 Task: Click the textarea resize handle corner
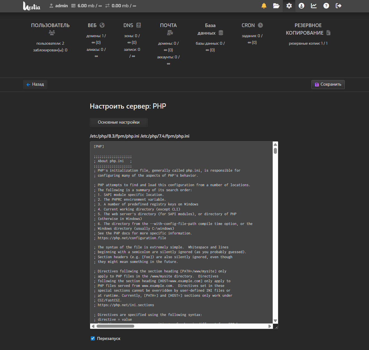point(276,327)
